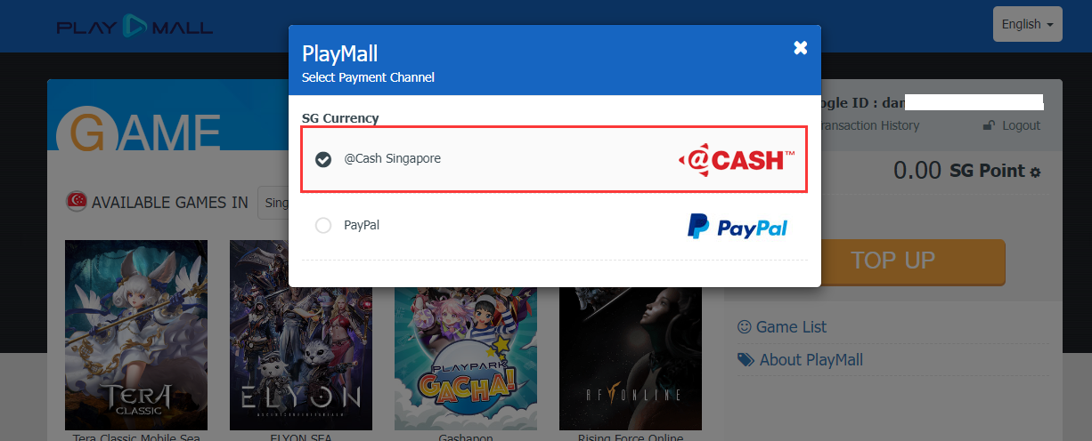Click the 'SG Currency' heading
This screenshot has width=1092, height=441.
click(x=340, y=118)
